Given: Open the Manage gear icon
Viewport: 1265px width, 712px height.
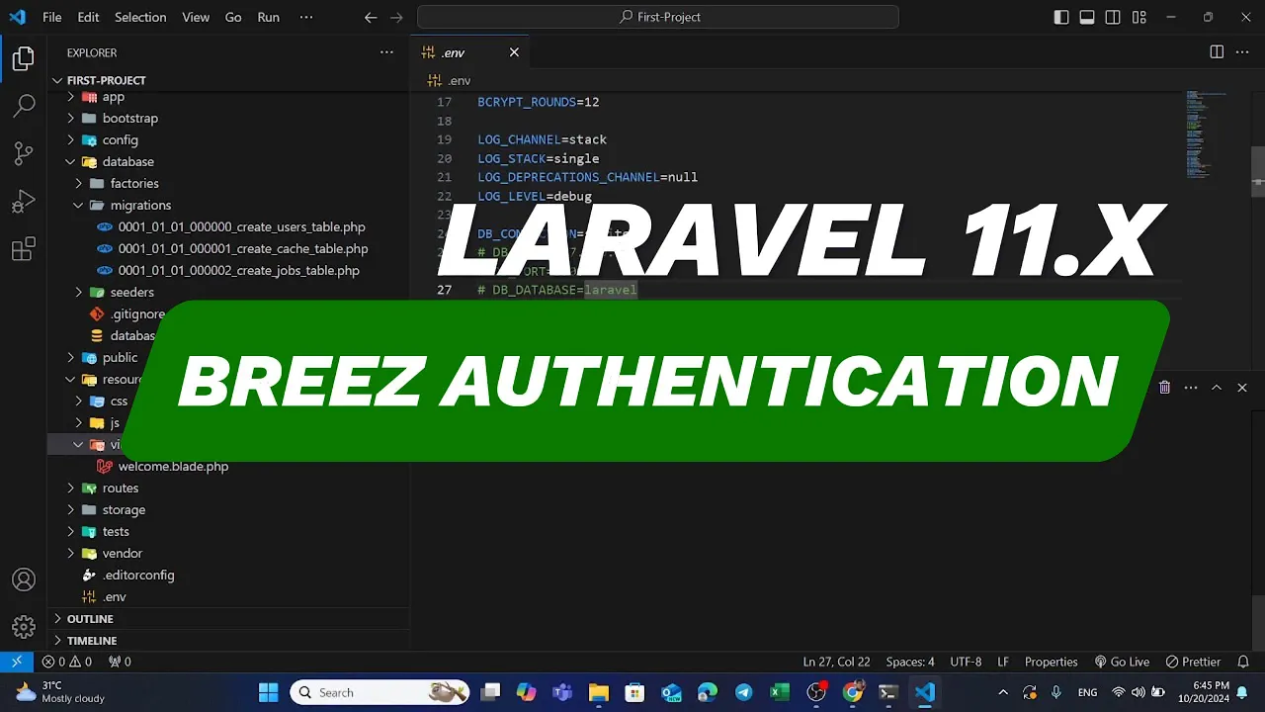Looking at the screenshot, I should coord(24,627).
